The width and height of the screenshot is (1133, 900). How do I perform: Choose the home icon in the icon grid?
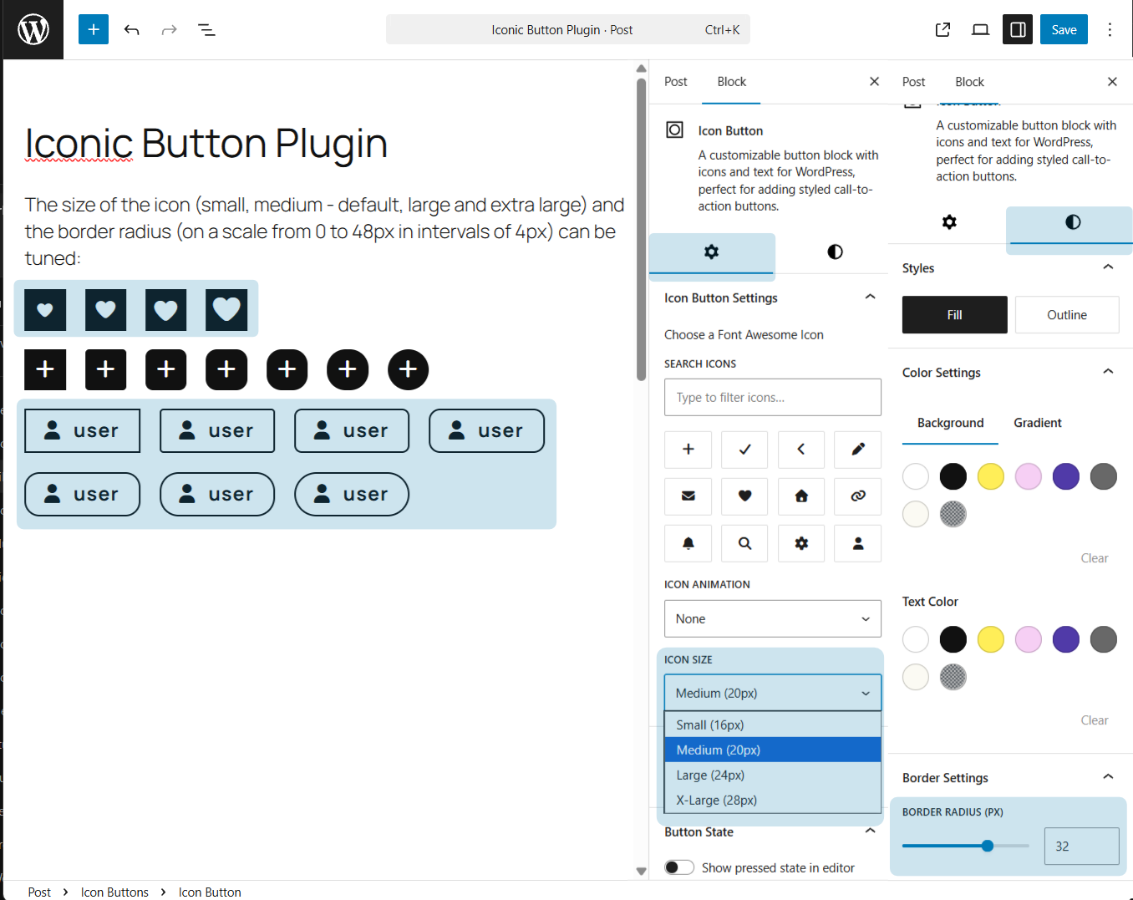tap(801, 496)
